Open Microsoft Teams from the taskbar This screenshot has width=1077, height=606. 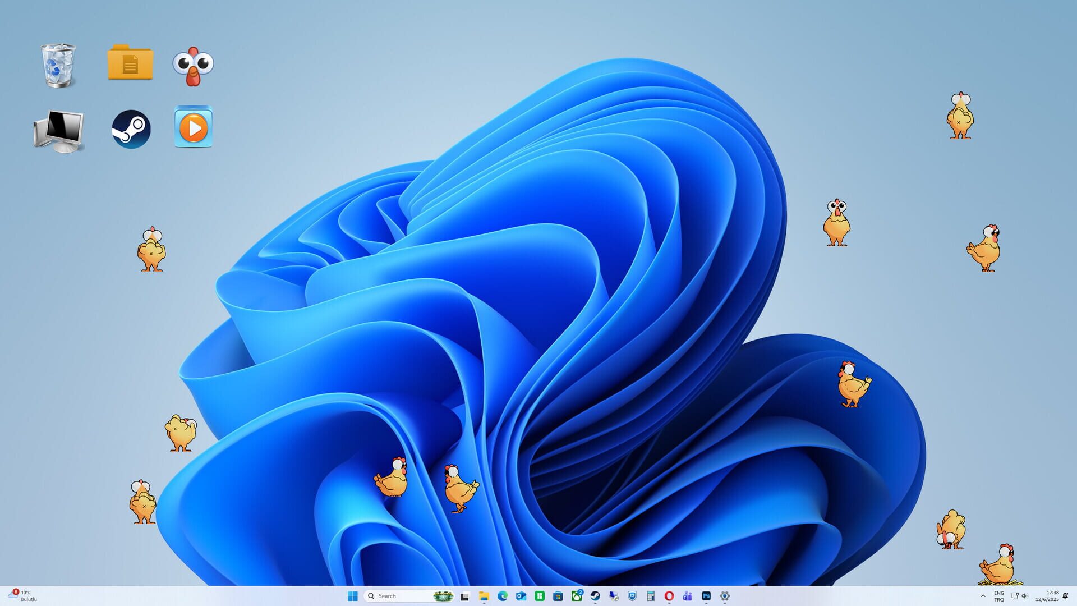[x=688, y=596]
